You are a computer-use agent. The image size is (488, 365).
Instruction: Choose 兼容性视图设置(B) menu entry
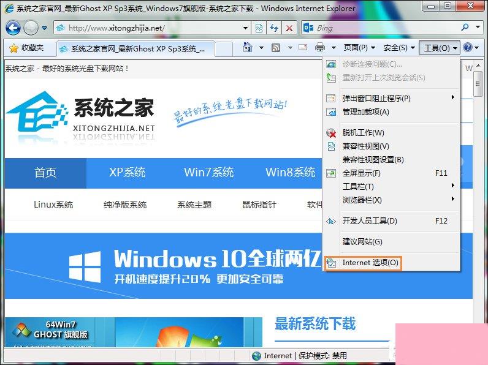pyautogui.click(x=392, y=160)
